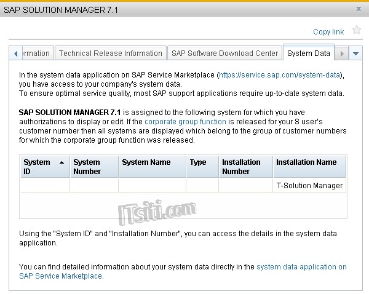Close the SAP Solution Manager 7.1 dialog
369x294 pixels.
359,9
